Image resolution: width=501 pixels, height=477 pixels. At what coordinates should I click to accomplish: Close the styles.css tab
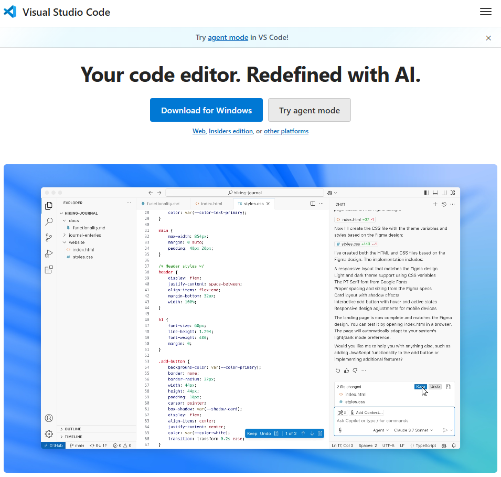pos(268,204)
